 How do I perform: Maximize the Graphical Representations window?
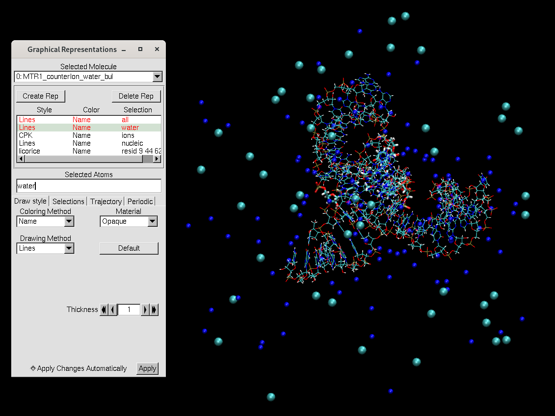point(140,50)
